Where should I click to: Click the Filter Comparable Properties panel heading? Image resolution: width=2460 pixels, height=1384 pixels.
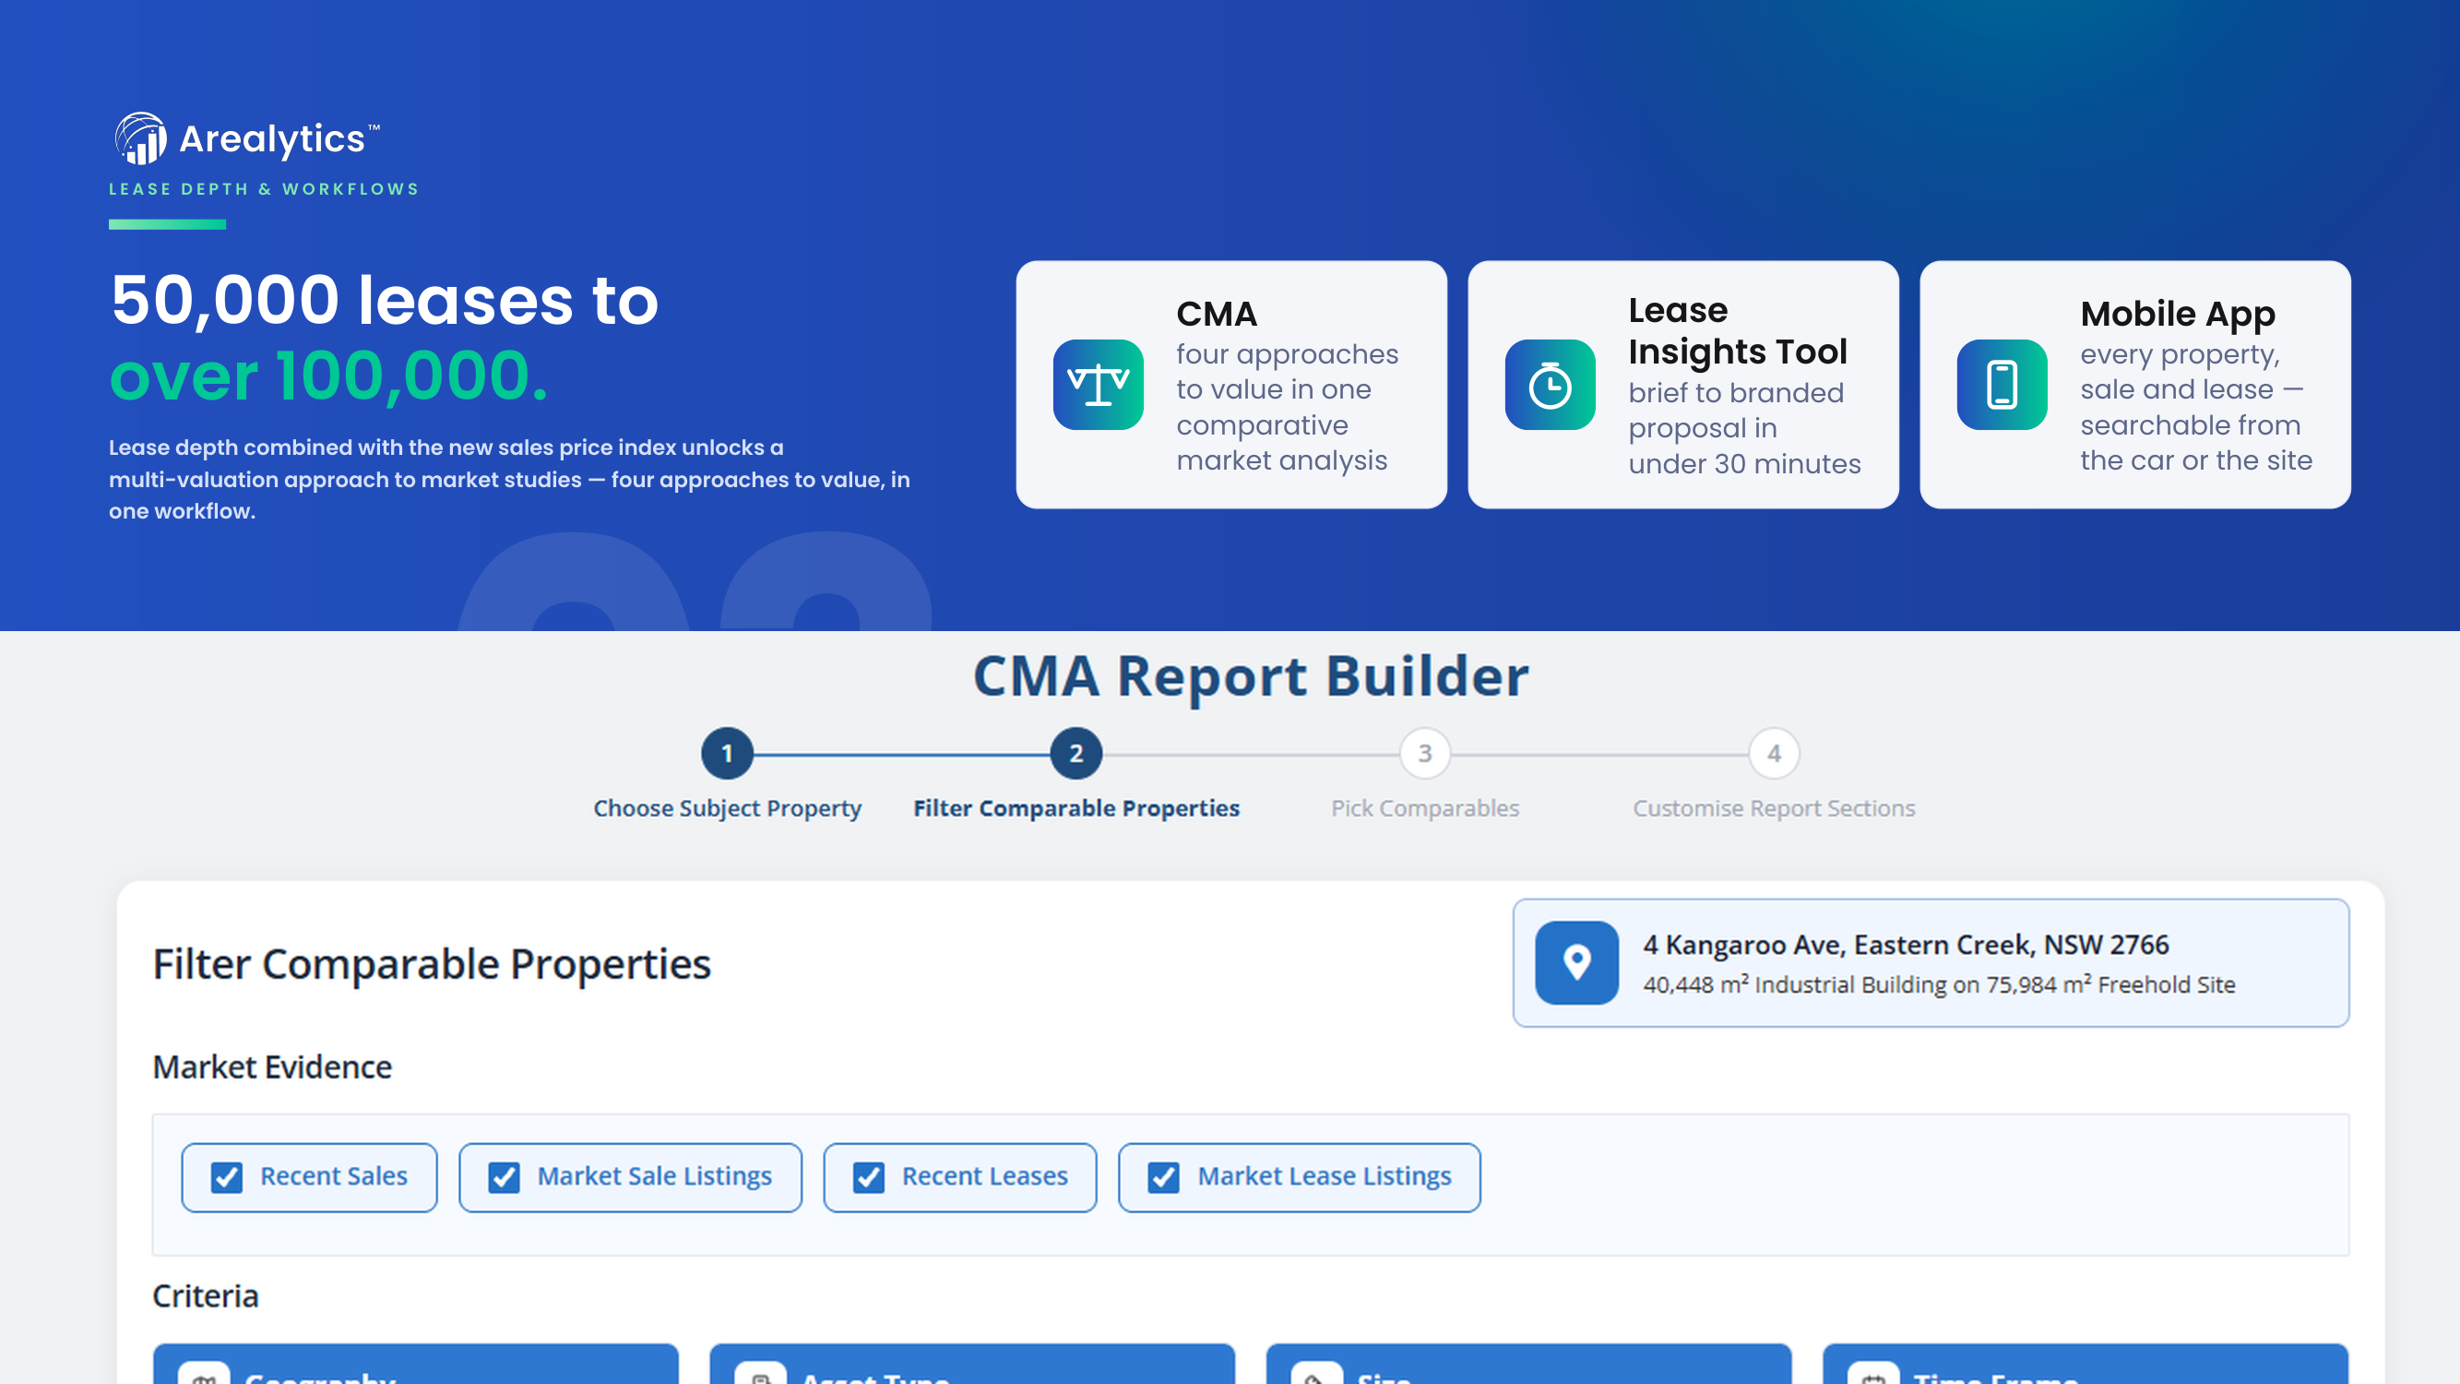(432, 964)
